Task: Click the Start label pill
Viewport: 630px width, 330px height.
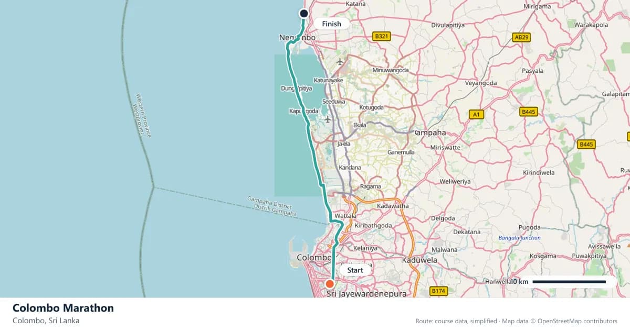Action: [x=355, y=270]
